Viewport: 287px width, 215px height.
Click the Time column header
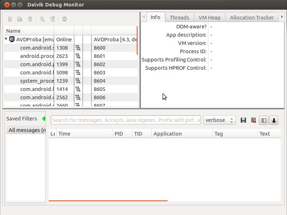[84, 134]
